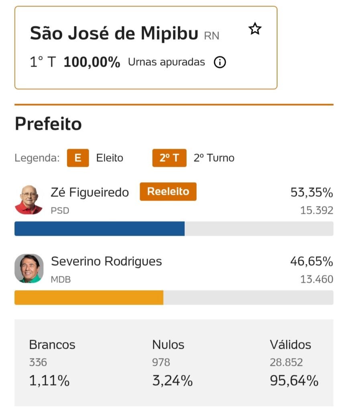Screen dimensions: 348x411
Task: Select the Severino Rodrigues candidate name
Action: [106, 262]
